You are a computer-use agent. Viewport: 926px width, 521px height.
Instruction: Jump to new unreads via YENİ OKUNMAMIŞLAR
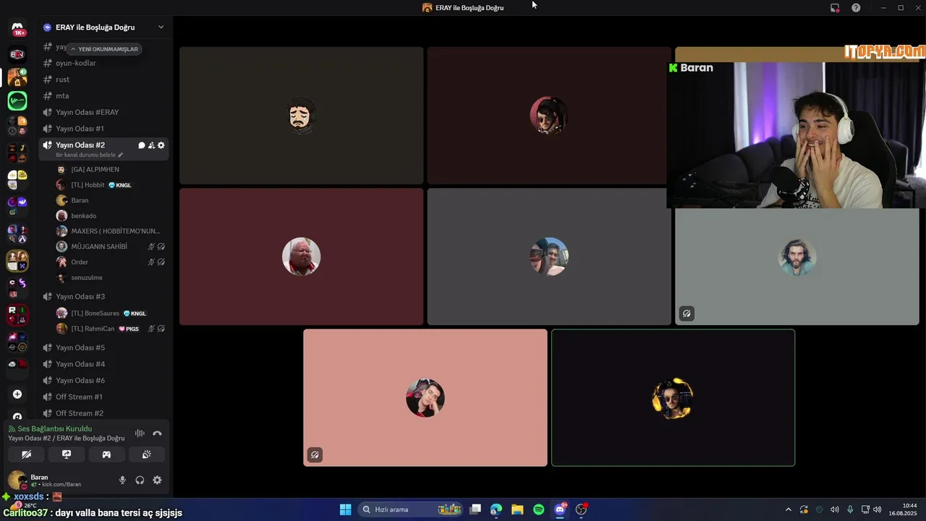click(x=104, y=49)
